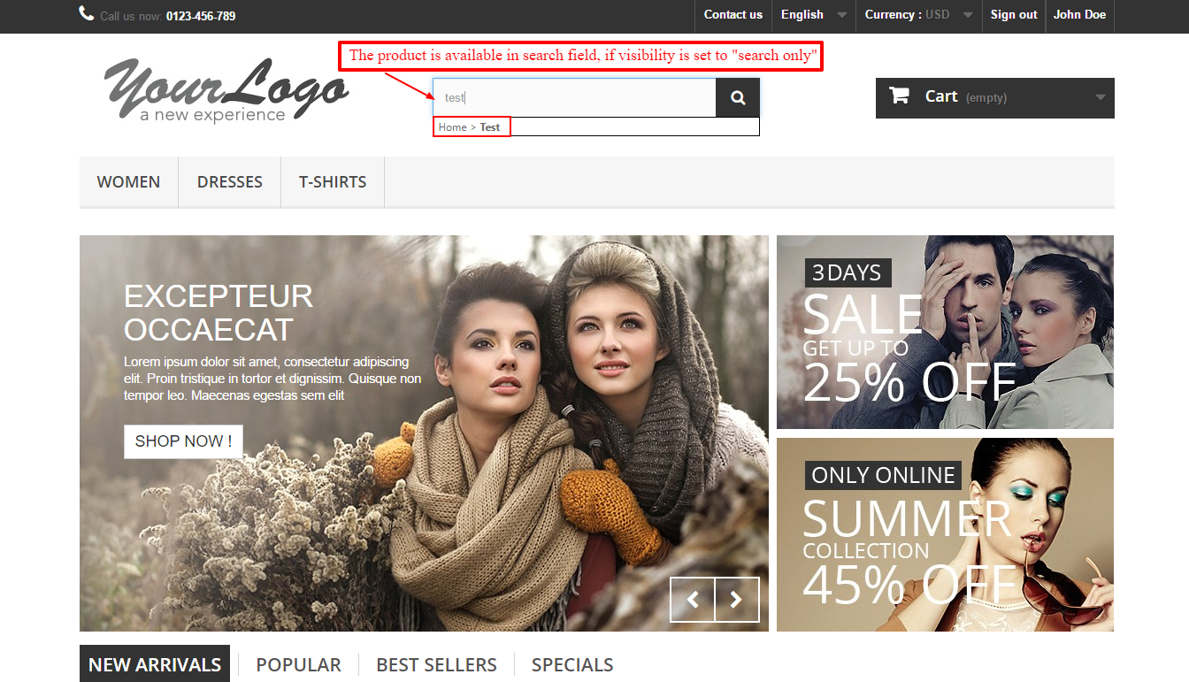Switch to the Popular tab
This screenshot has height=682, width=1189.
pos(298,665)
